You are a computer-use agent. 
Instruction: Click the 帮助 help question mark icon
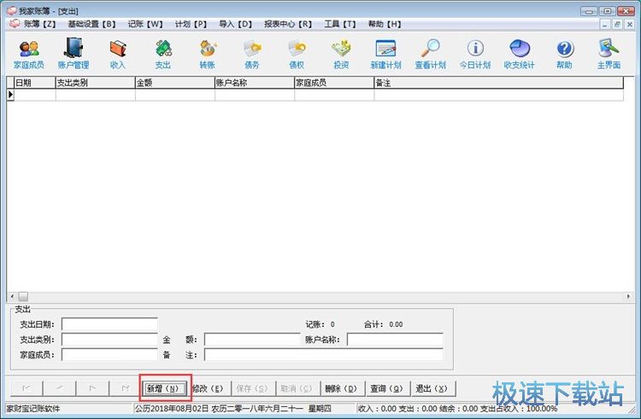[x=564, y=55]
